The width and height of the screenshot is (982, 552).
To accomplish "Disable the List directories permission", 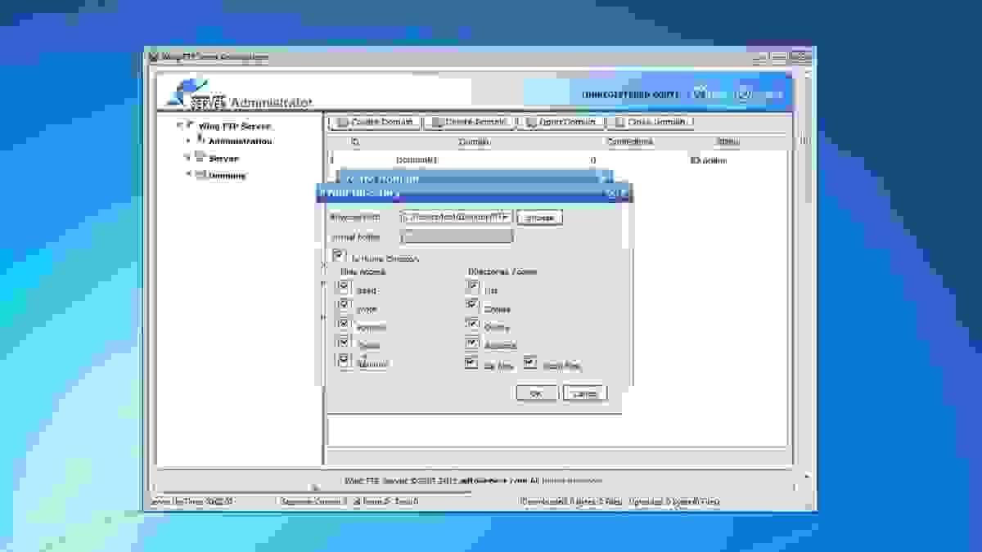I will pyautogui.click(x=472, y=284).
